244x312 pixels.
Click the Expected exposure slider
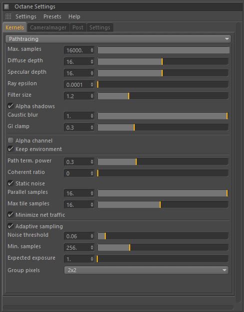click(x=163, y=259)
